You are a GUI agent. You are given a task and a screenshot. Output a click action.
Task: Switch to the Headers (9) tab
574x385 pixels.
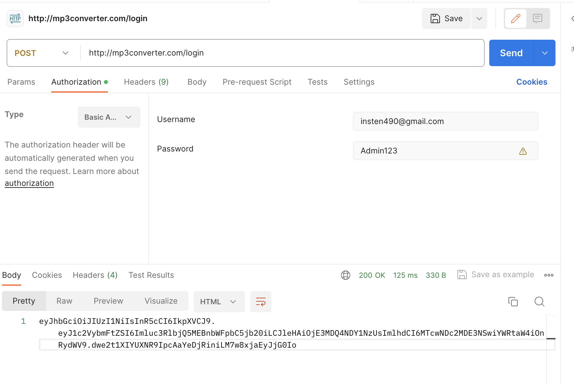pyautogui.click(x=146, y=82)
